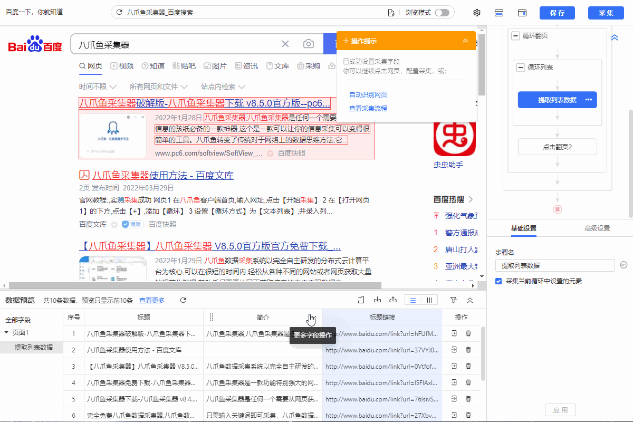Select the Baidu 视频 tab

tap(122, 66)
